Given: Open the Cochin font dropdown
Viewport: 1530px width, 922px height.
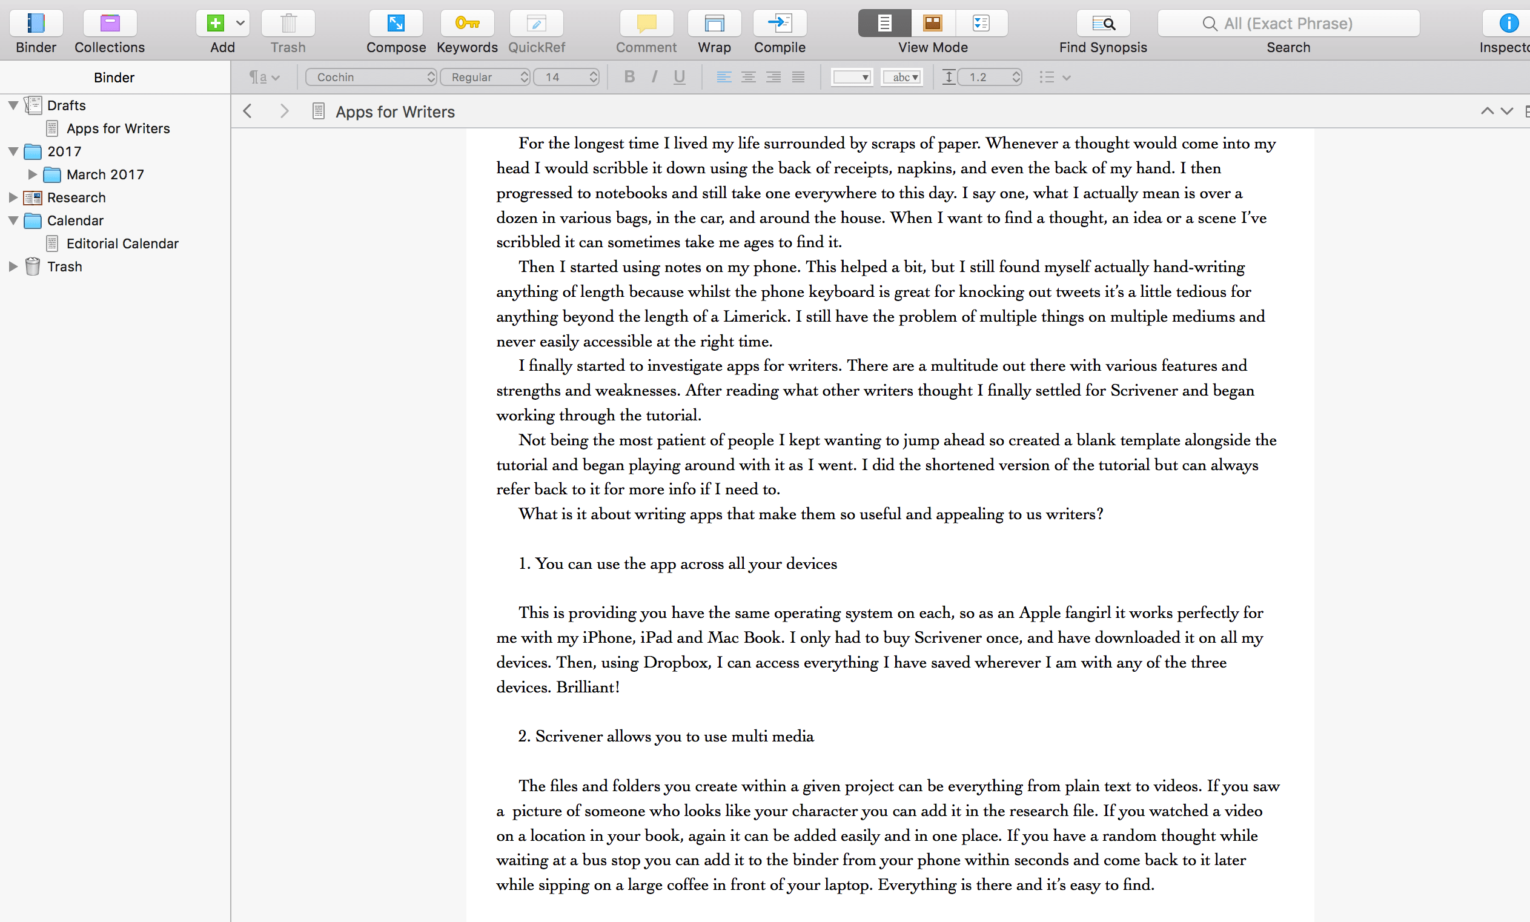Looking at the screenshot, I should tap(372, 77).
